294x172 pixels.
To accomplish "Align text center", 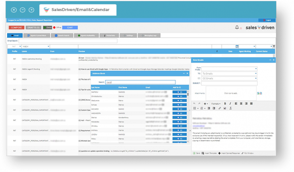I will [x=241, y=104].
